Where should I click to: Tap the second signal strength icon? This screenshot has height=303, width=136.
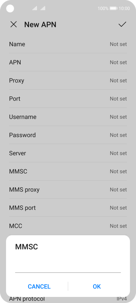(x=43, y=8)
